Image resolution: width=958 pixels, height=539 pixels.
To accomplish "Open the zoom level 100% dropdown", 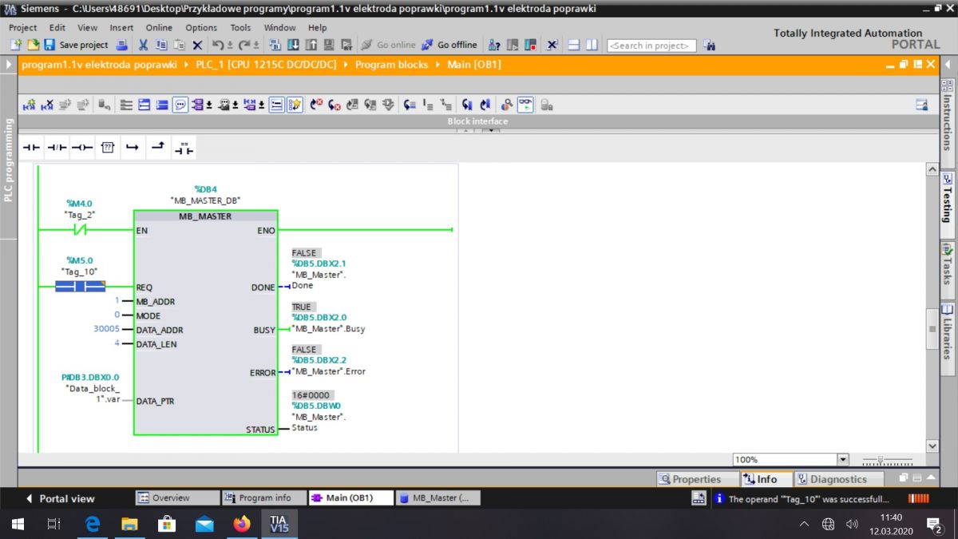I will [842, 459].
